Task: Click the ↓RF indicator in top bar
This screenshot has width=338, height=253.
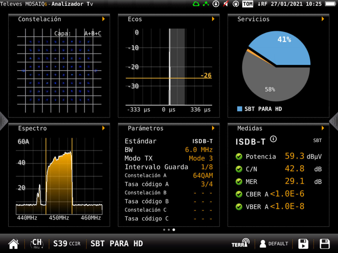Action: (x=262, y=4)
